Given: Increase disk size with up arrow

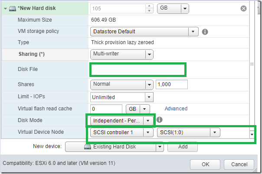Looking at the screenshot, I should [x=149, y=6].
